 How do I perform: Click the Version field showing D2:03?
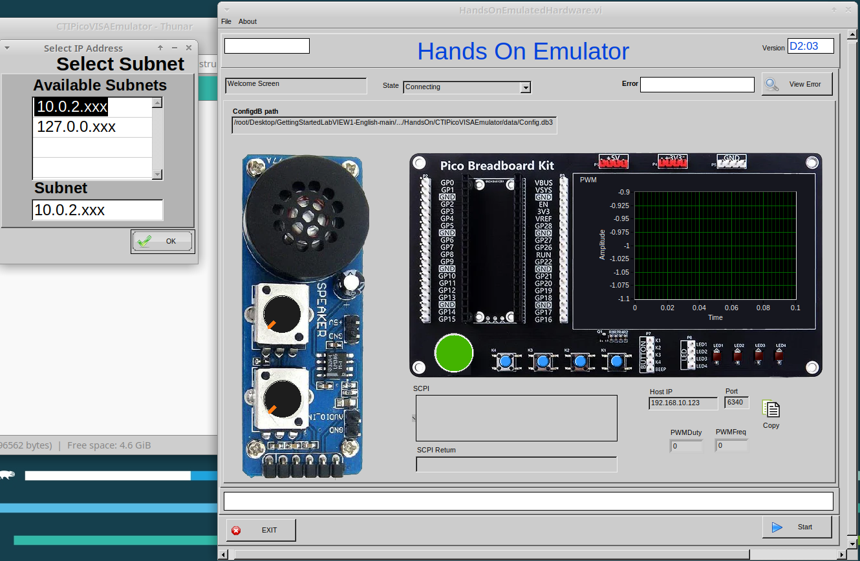[810, 46]
